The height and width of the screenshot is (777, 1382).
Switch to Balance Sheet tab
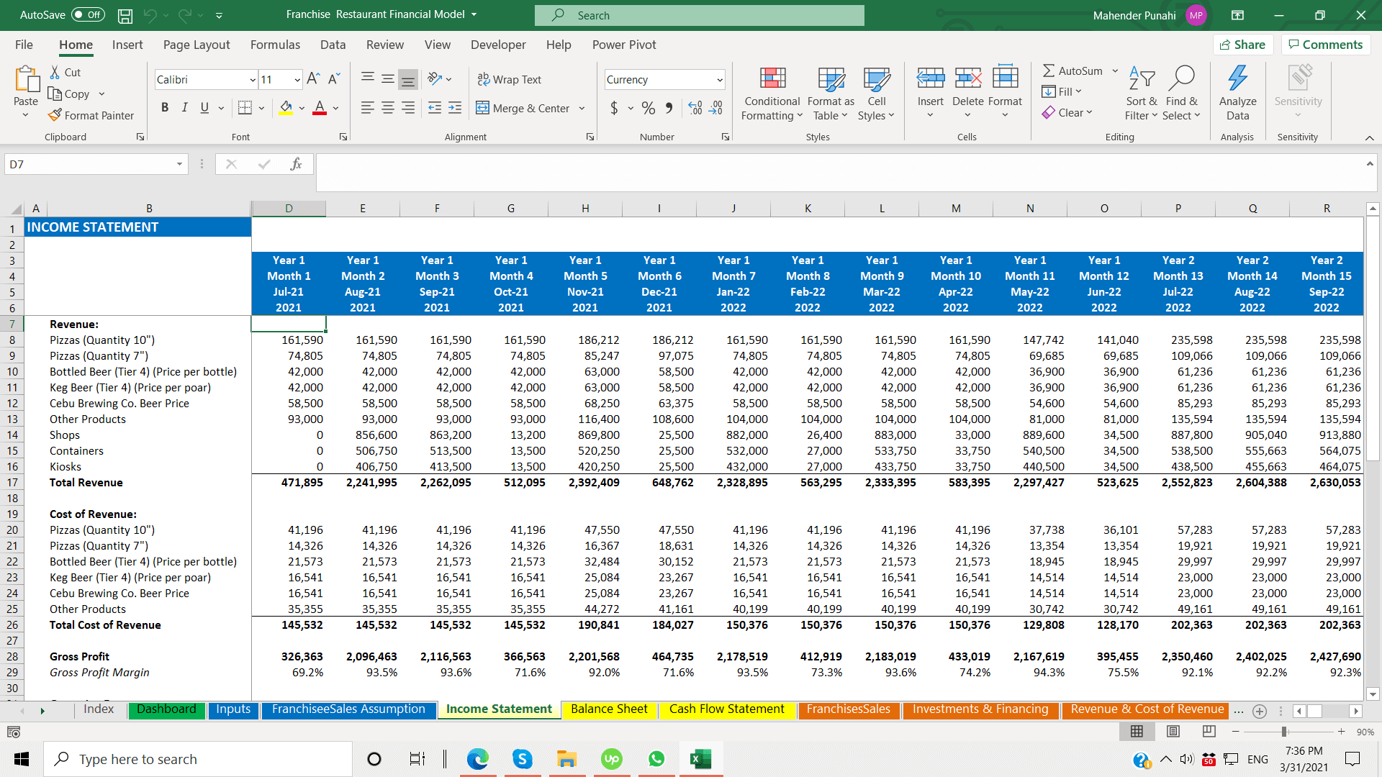[609, 709]
